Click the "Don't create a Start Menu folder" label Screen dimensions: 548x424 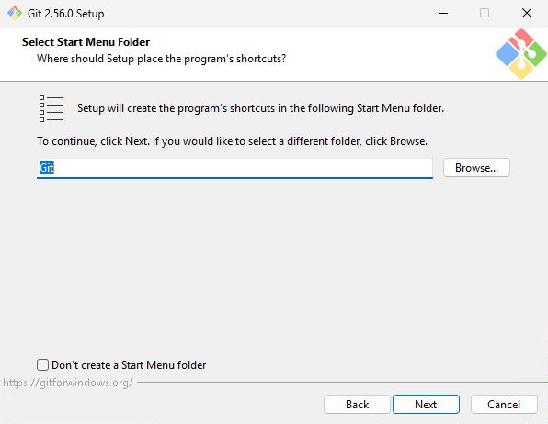click(129, 365)
